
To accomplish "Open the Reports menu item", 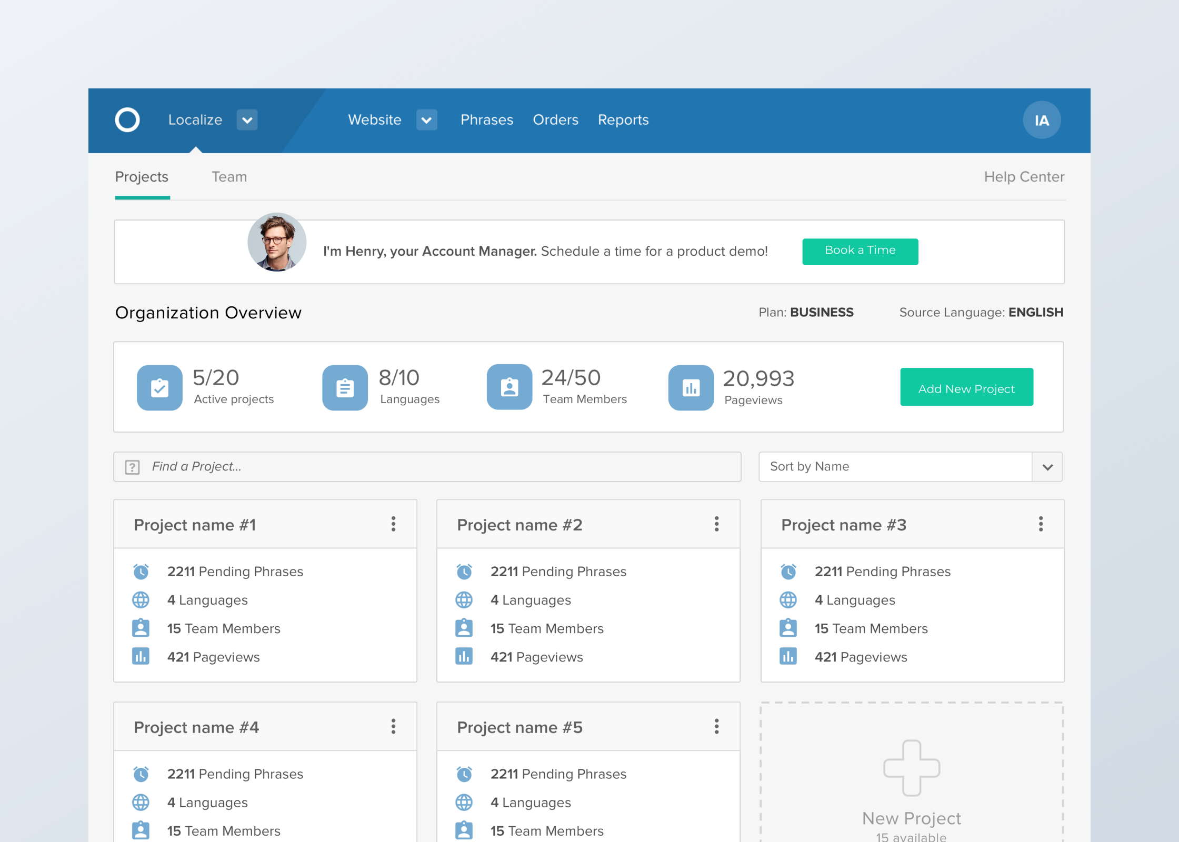I will 623,120.
